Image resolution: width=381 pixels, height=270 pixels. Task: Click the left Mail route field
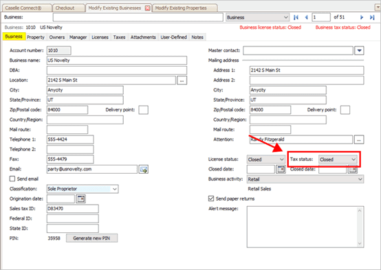67,130
